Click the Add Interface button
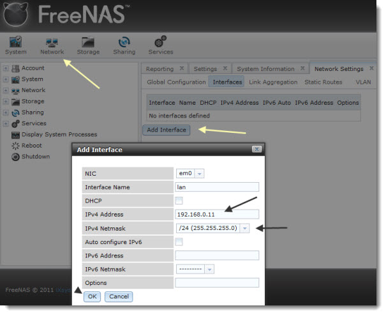386x315 pixels. pyautogui.click(x=167, y=130)
